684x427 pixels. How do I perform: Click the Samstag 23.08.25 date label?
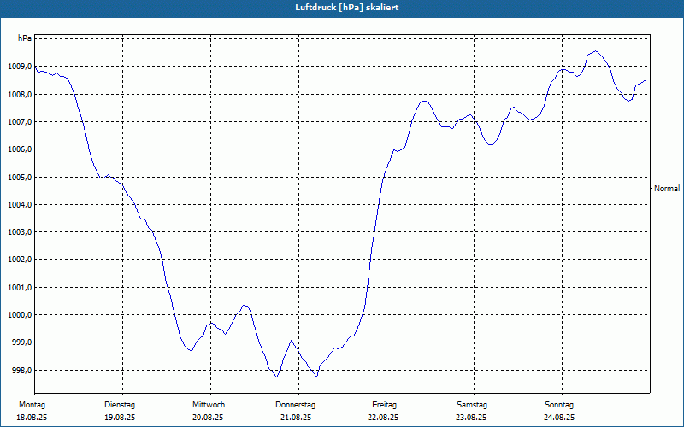coord(472,411)
